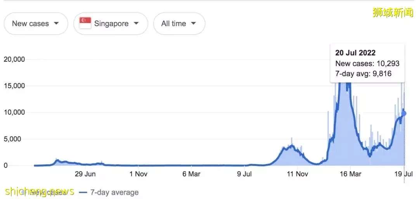Click the 1 Nov axis label
Screen dimensions: 419x199
pyautogui.click(x=139, y=174)
